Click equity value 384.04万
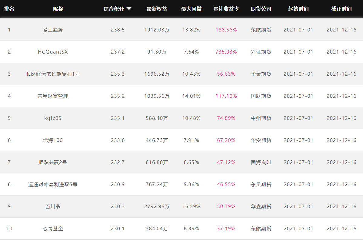Viewport: 363px width, 240px height. point(157,228)
